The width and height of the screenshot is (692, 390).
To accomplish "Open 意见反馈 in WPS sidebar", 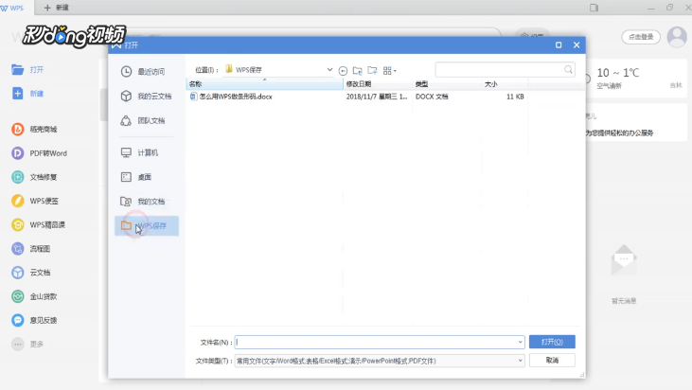I will (x=34, y=320).
